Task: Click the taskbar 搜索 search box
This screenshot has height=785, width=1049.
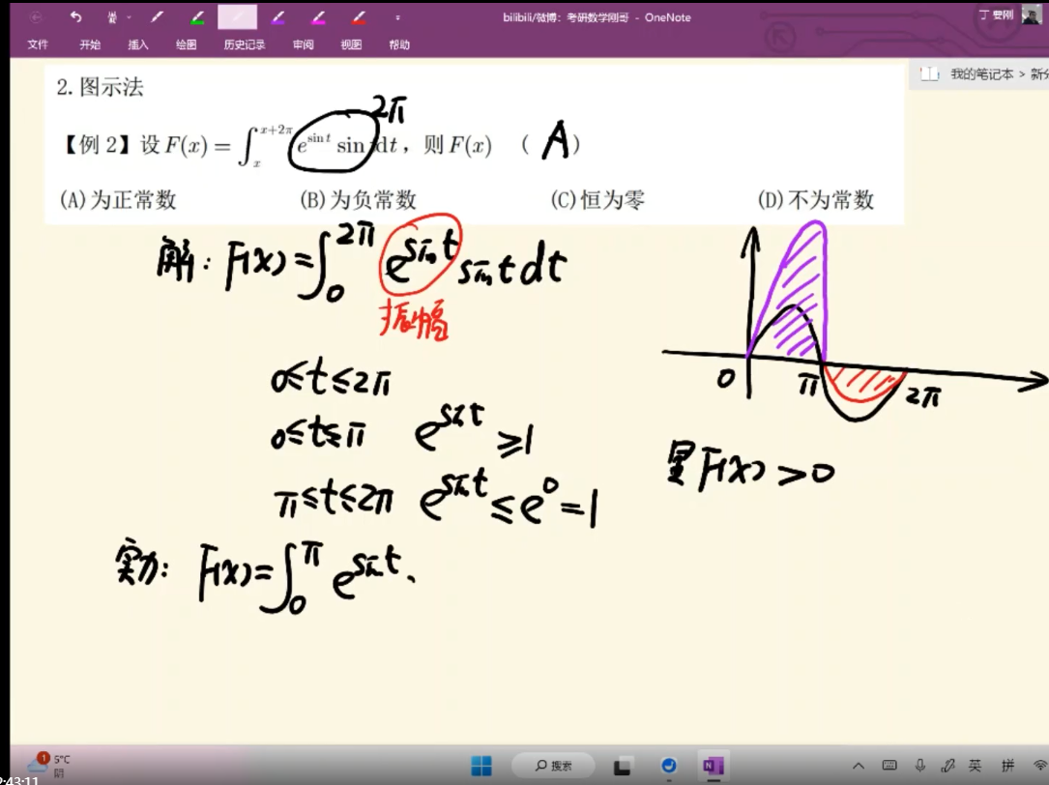Action: (x=554, y=766)
